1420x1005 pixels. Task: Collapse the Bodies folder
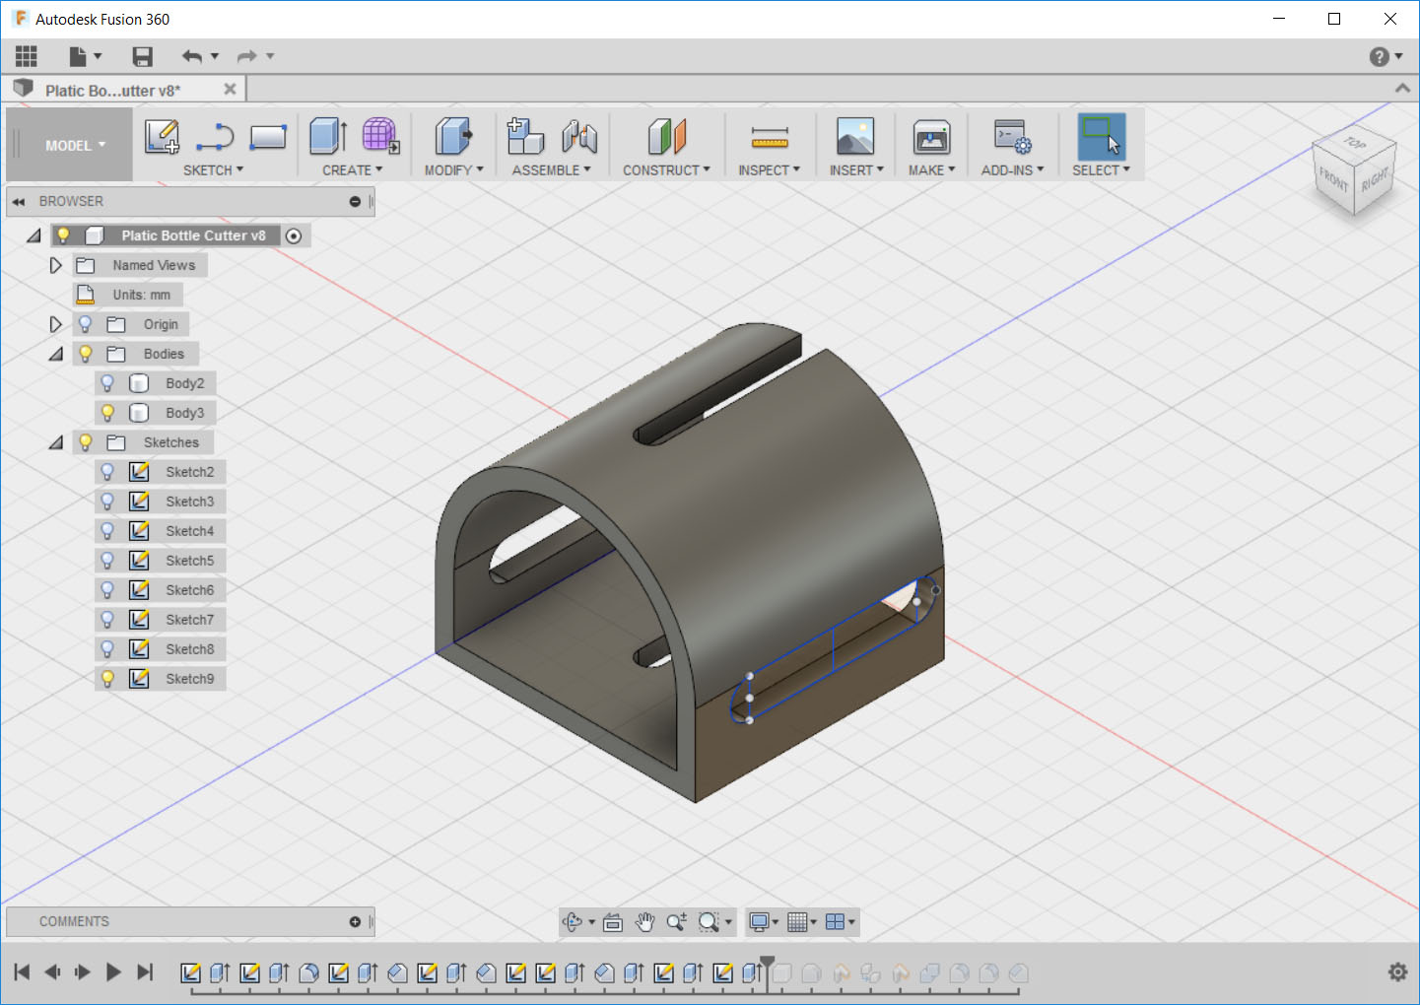click(x=55, y=353)
